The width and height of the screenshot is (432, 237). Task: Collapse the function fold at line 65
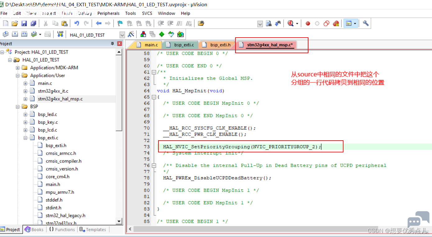(x=154, y=97)
